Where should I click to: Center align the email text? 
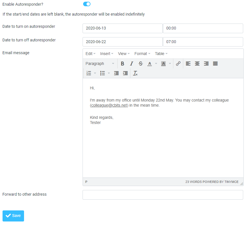coord(197,64)
